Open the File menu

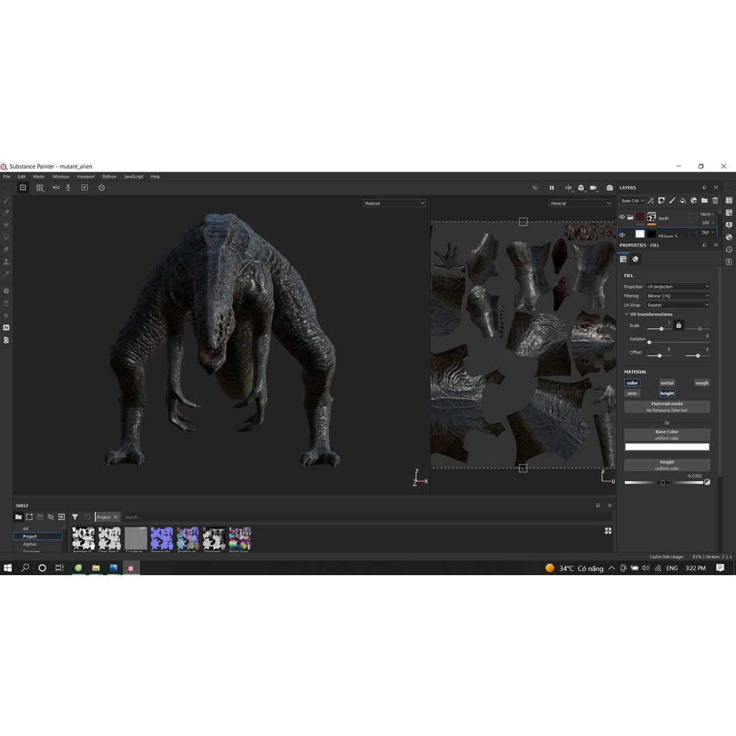(7, 177)
